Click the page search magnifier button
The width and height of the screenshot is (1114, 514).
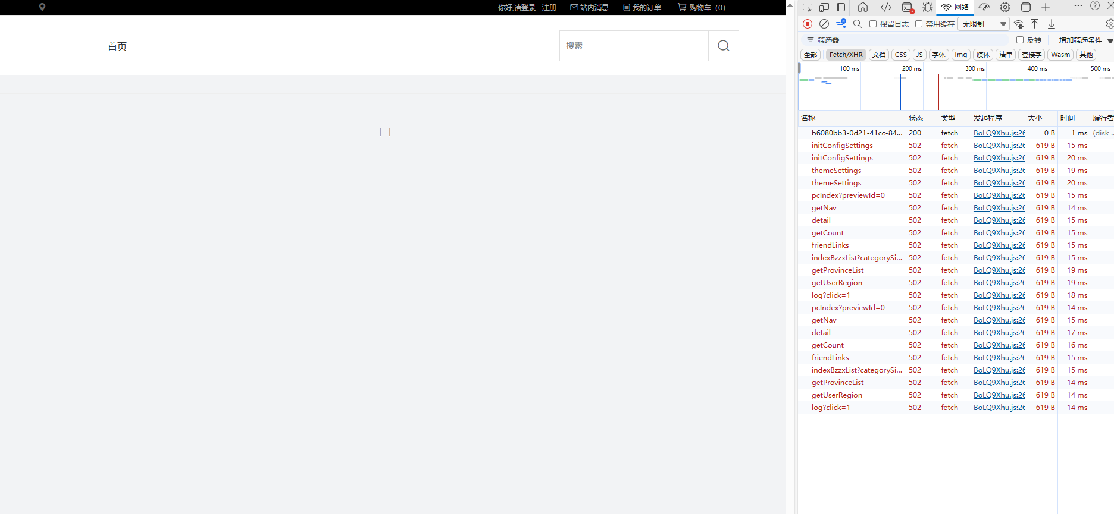(x=723, y=46)
